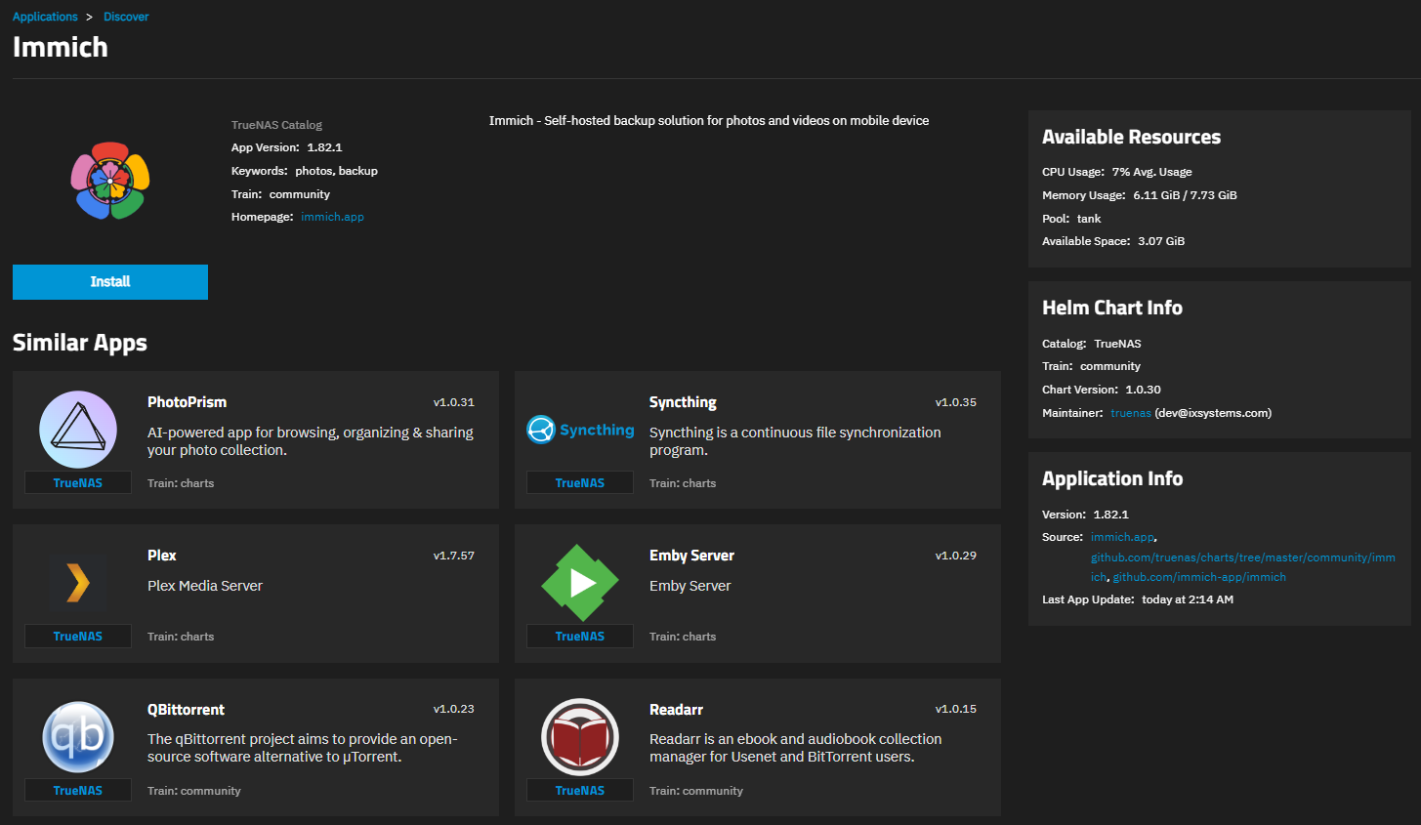This screenshot has width=1421, height=825.
Task: Go to Applications breadcrumb link
Action: pos(45,17)
